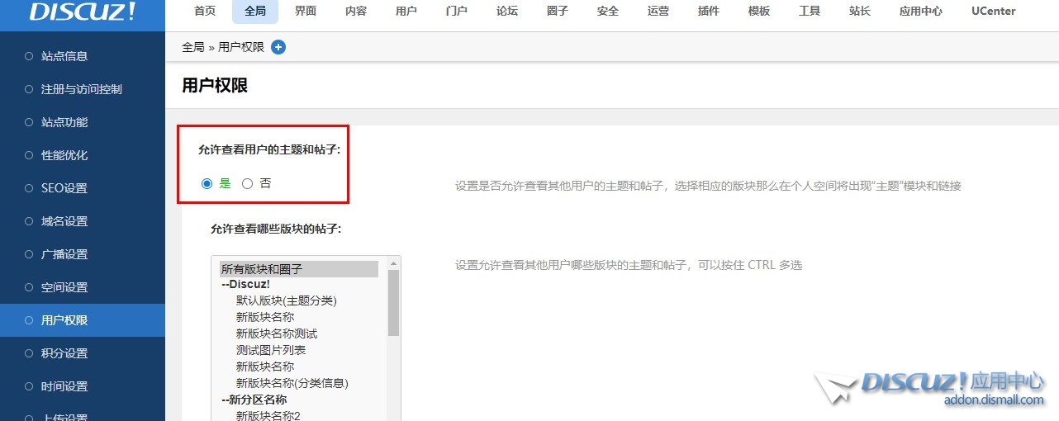1059x421 pixels.
Task: Click the blue plus icon beside 用户权限 breadcrumb
Action: point(278,47)
